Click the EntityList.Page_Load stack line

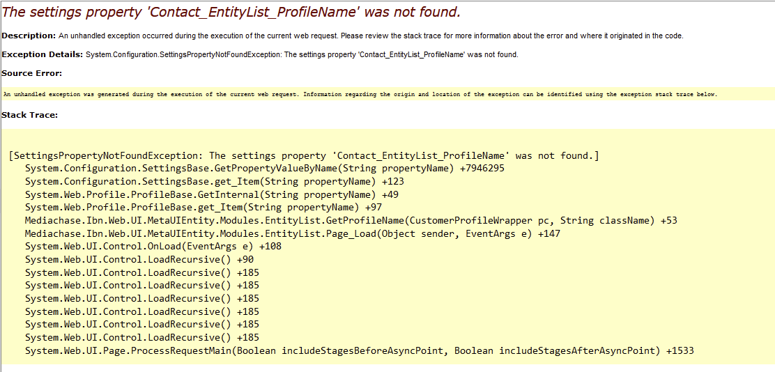coord(292,233)
